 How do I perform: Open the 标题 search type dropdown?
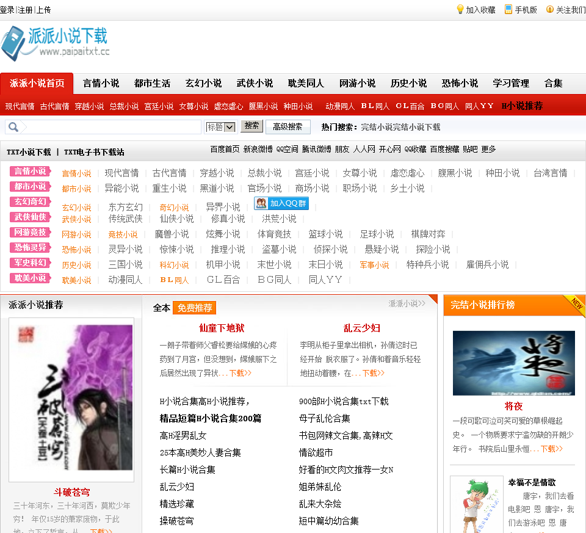click(220, 127)
